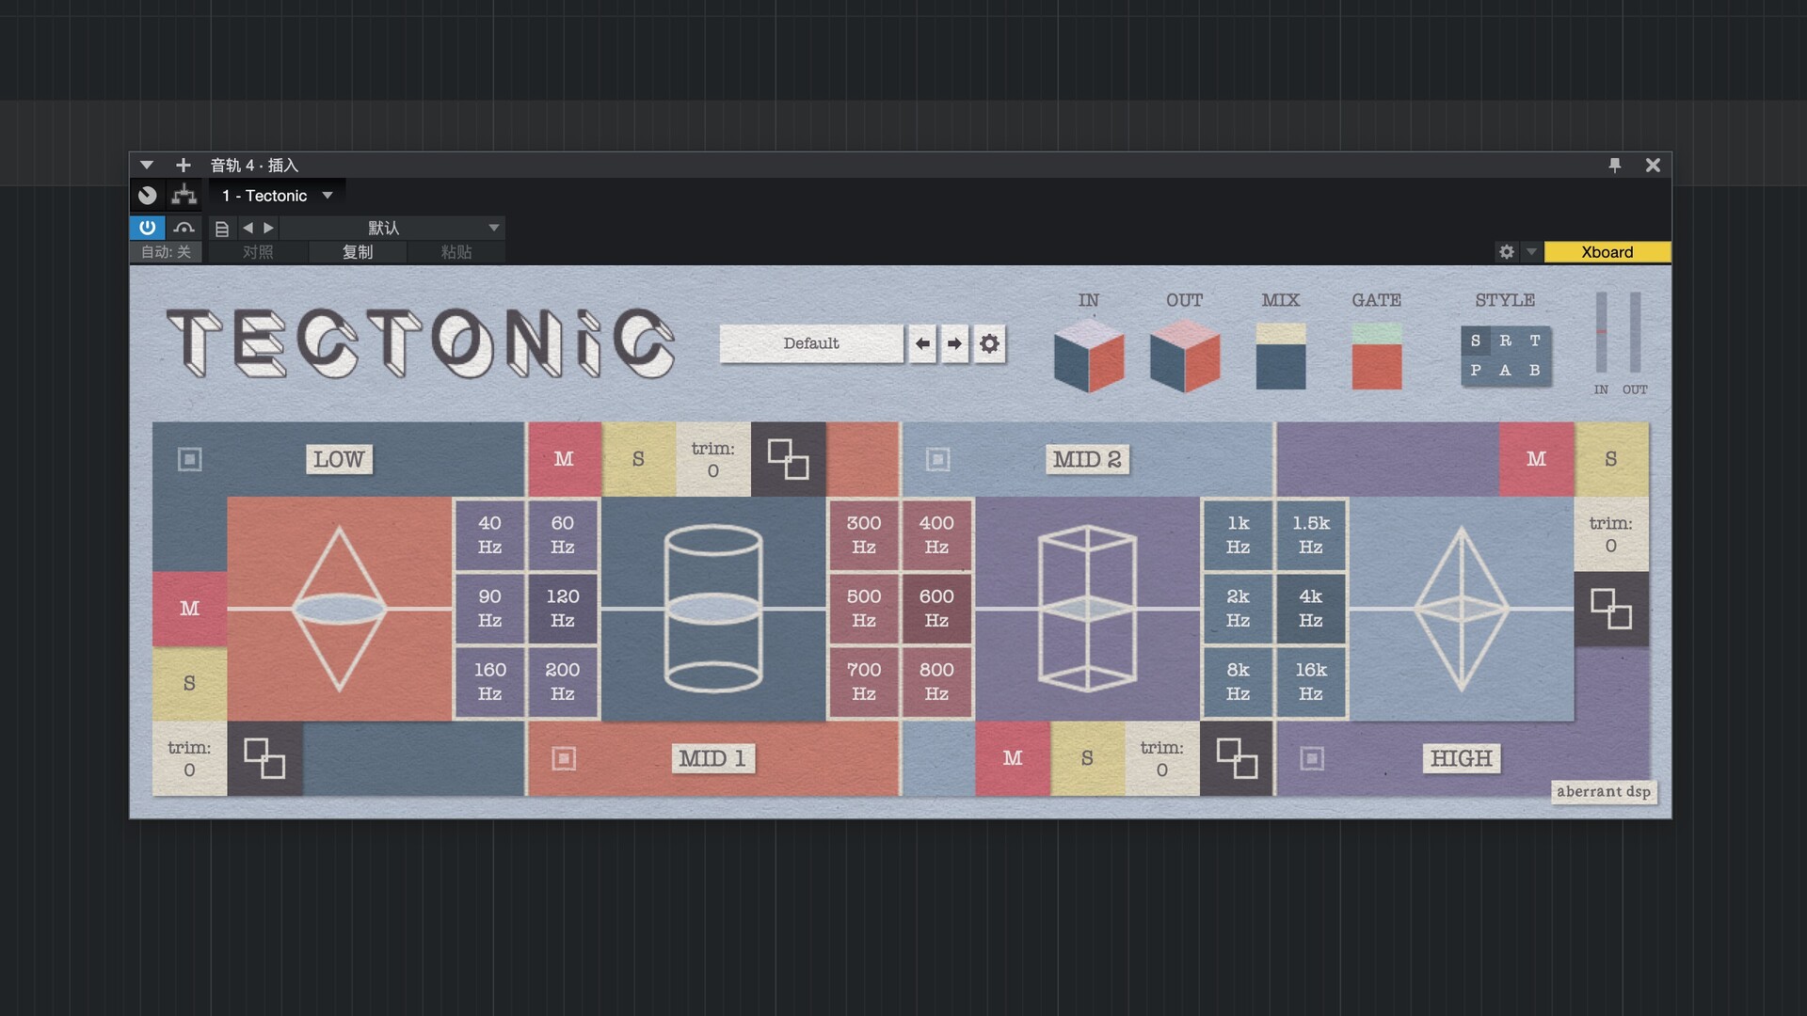This screenshot has height=1016, width=1807.
Task: Toggle the MID 2 band enable square
Action: pos(937,459)
